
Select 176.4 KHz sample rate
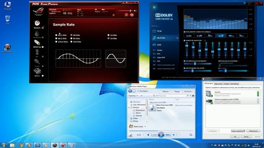point(61,42)
